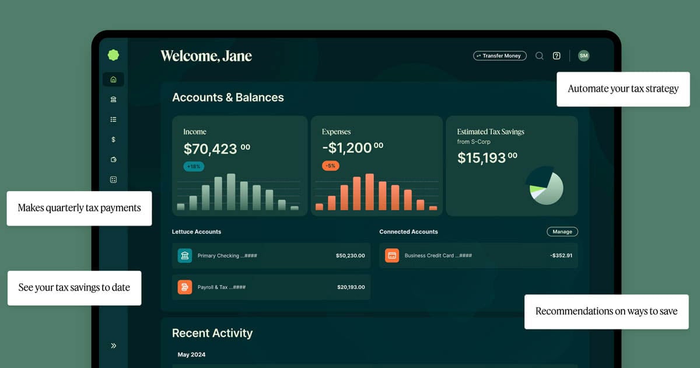Screen dimensions: 700x368
Task: Click the Transfer Money button
Action: coord(500,55)
